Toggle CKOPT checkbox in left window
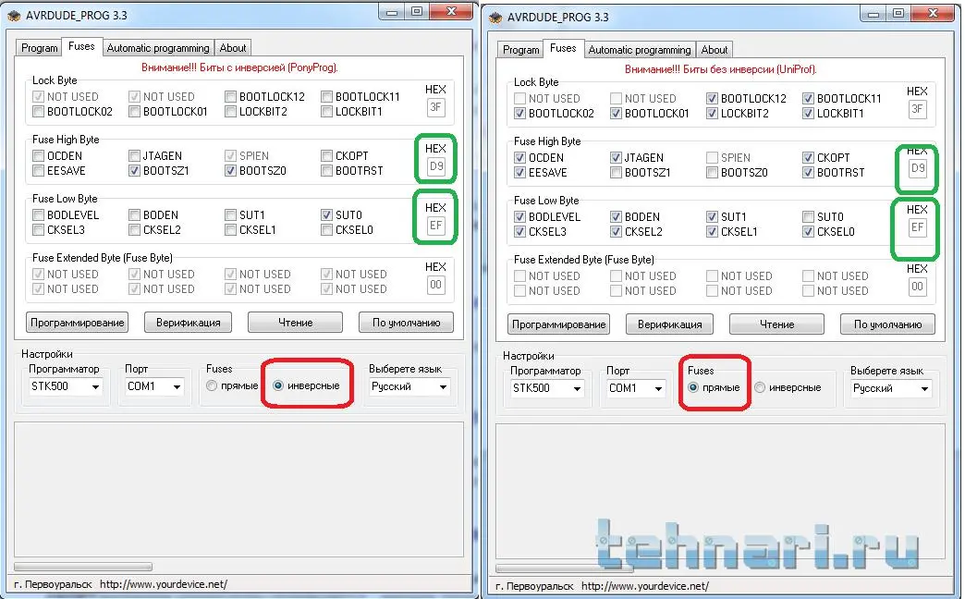965x599 pixels. pyautogui.click(x=327, y=155)
